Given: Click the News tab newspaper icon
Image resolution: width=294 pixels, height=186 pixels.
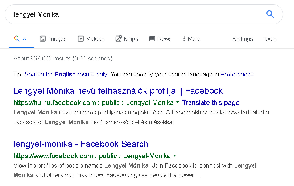Looking at the screenshot, I should (152, 39).
